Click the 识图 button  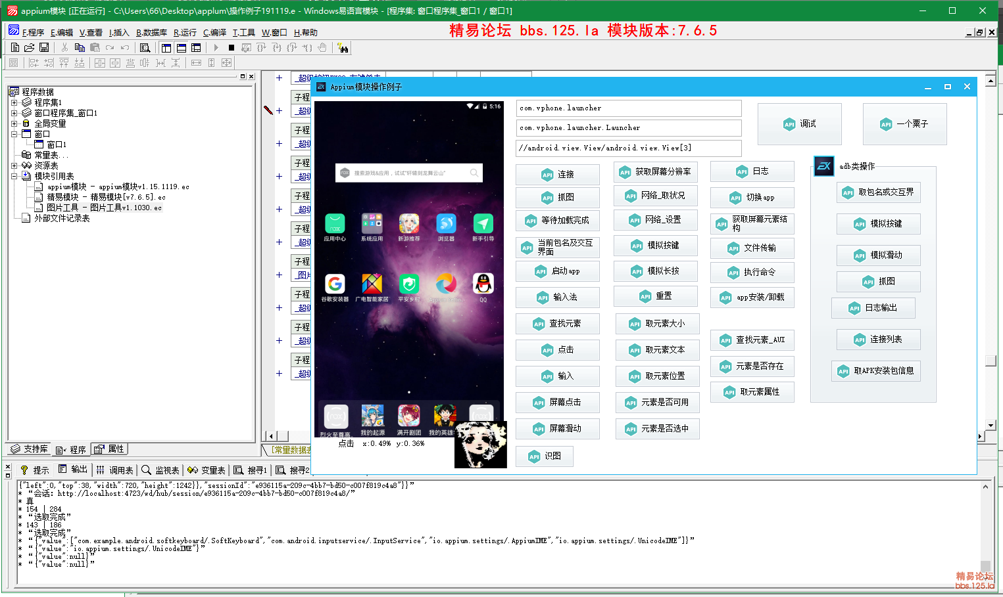545,456
